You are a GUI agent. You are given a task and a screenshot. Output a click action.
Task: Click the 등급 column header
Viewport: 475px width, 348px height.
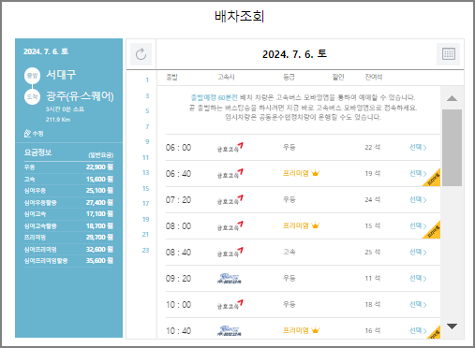point(289,77)
